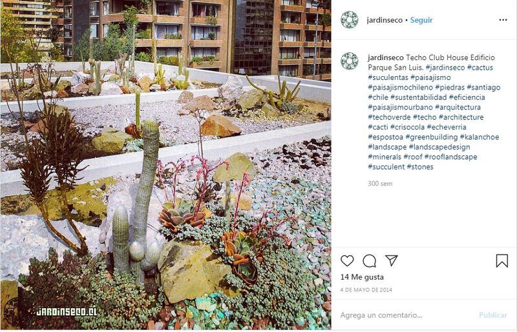Click the faded Publicar button
The height and width of the screenshot is (332, 517).
[493, 315]
